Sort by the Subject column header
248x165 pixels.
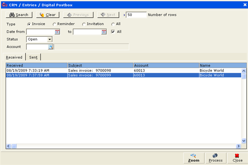[x=100, y=66]
